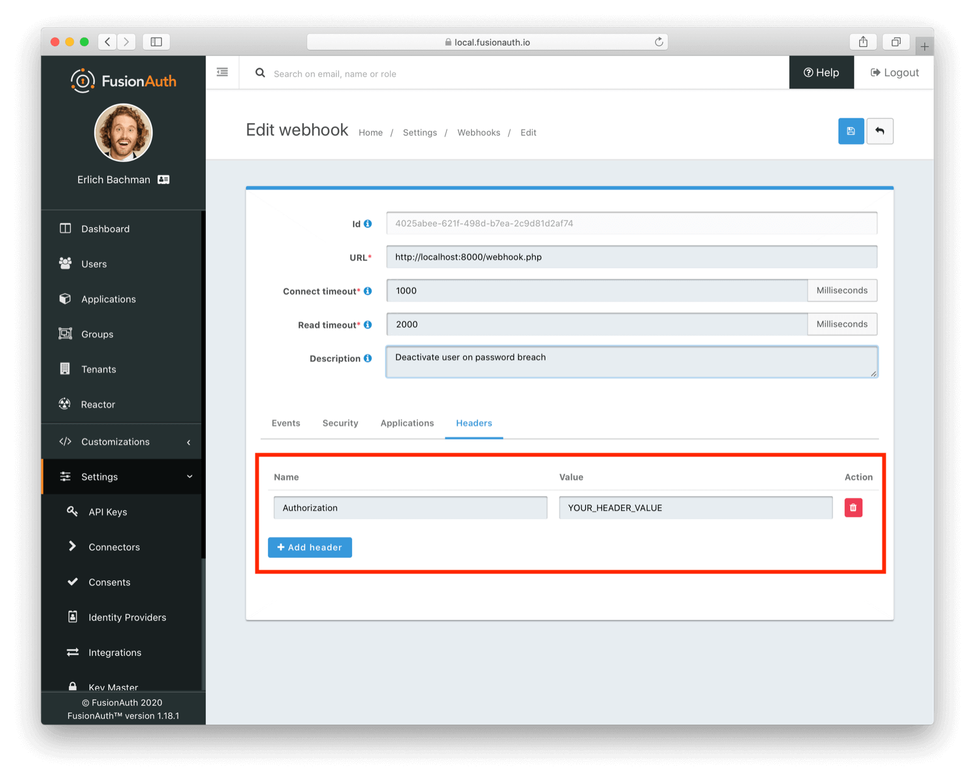975x779 pixels.
Task: Show Connect timeout info tooltip icon
Action: click(x=368, y=291)
